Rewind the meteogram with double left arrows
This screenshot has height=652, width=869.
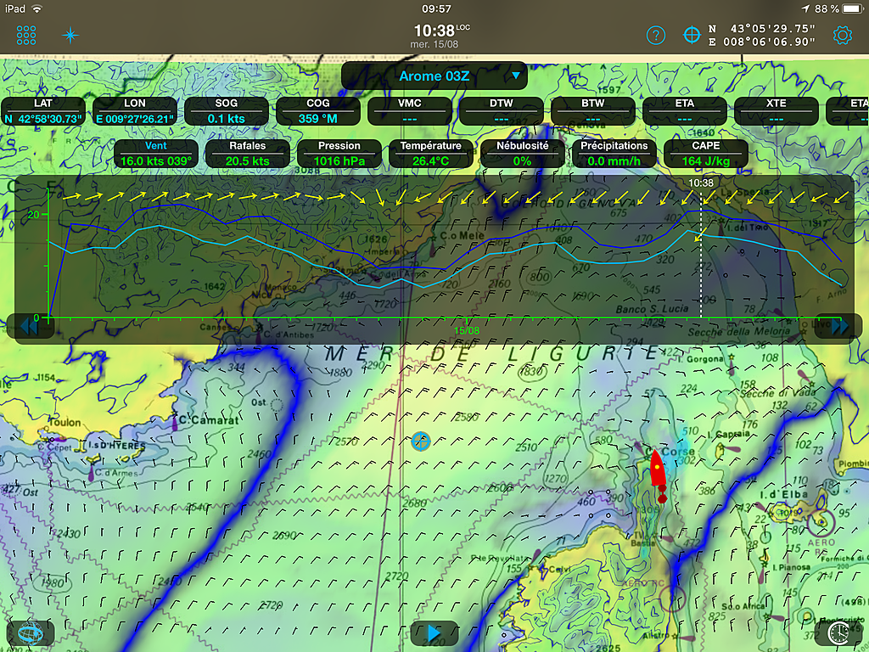pos(29,326)
